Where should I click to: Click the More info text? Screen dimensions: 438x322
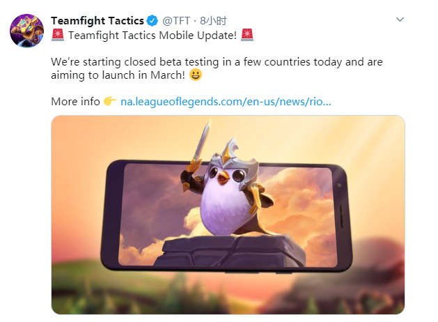(x=75, y=102)
